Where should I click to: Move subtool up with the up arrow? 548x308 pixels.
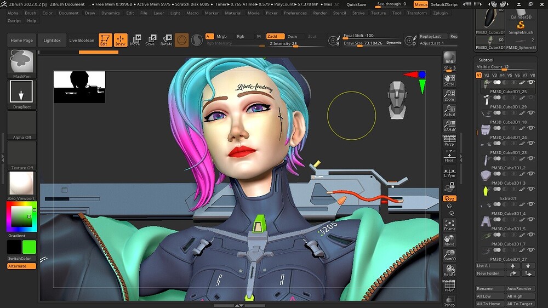(x=513, y=266)
